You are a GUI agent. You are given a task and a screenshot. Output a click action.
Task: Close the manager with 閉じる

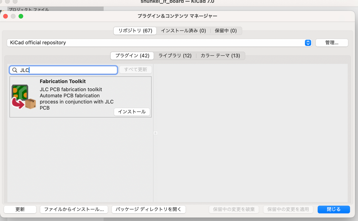334,209
